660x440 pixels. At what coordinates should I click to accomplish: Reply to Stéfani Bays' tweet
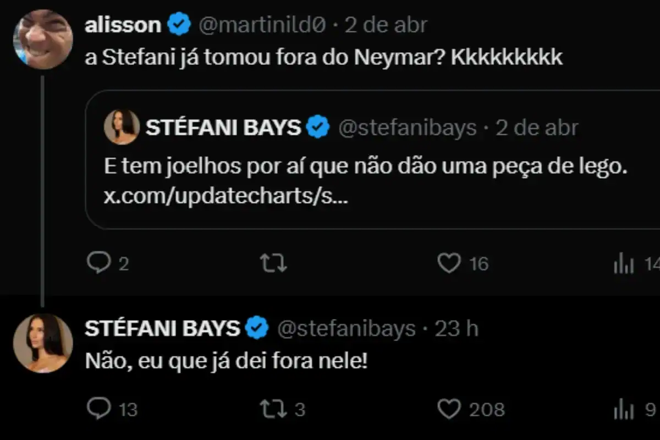pos(98,409)
